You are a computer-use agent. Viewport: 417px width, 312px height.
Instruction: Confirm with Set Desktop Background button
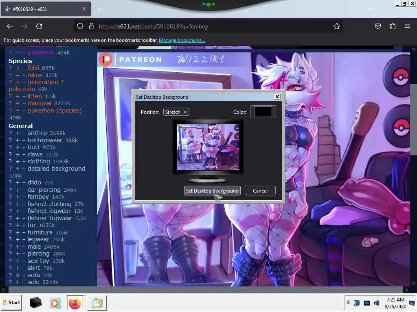pyautogui.click(x=212, y=191)
